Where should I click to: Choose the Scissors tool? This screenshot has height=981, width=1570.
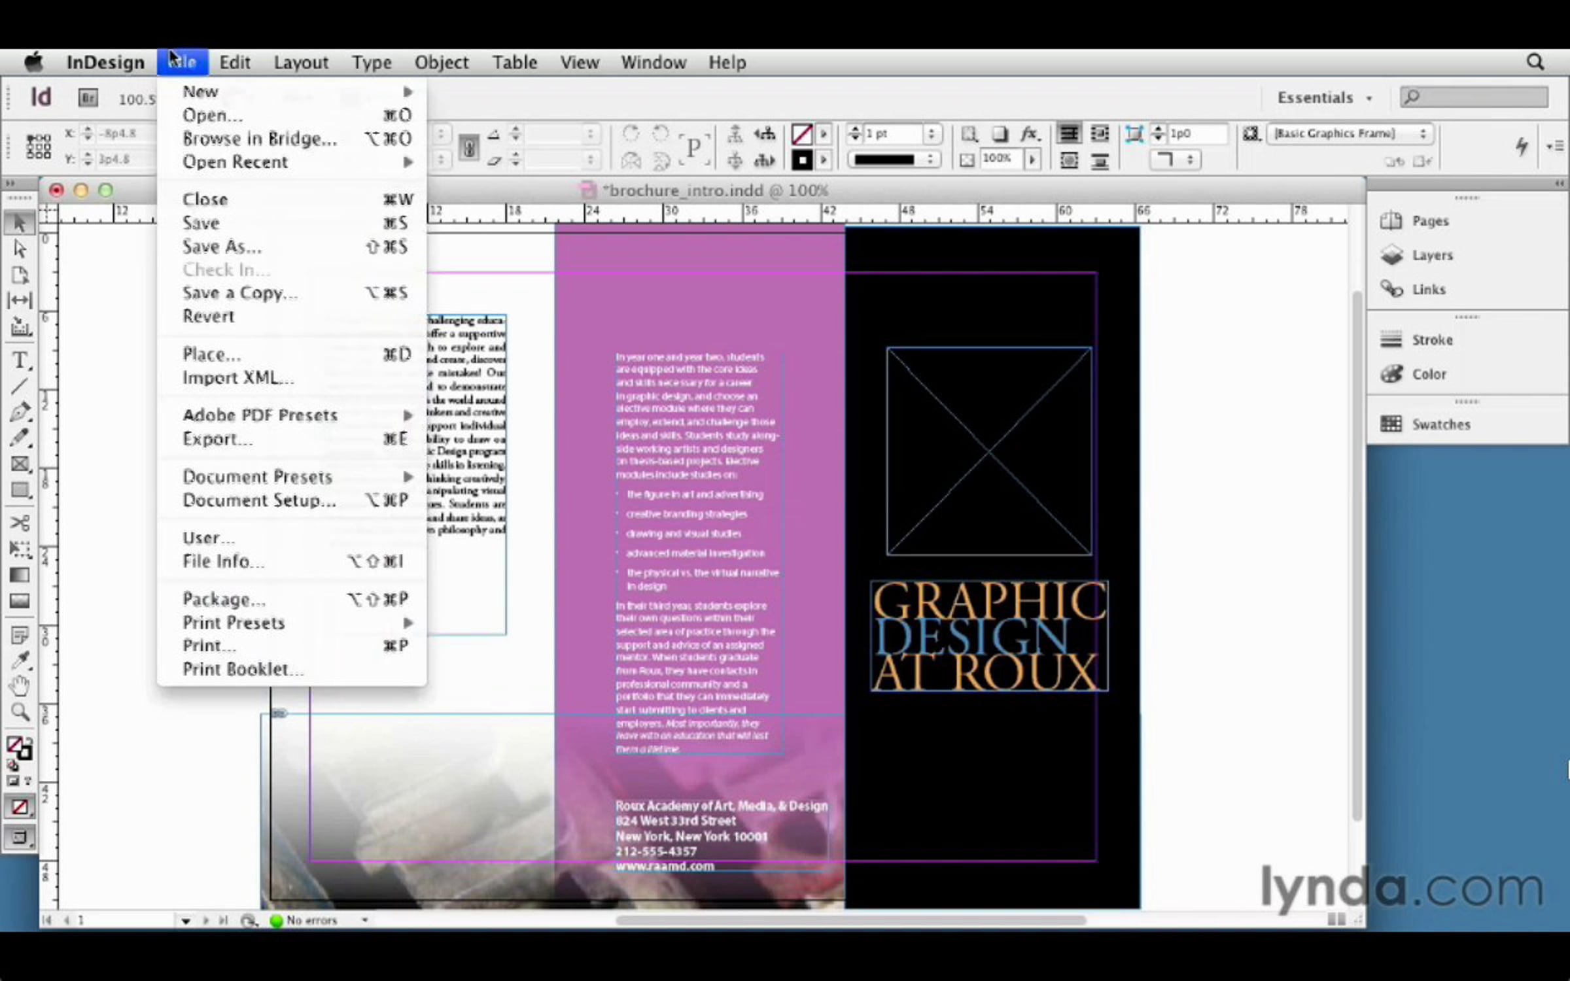tap(20, 523)
